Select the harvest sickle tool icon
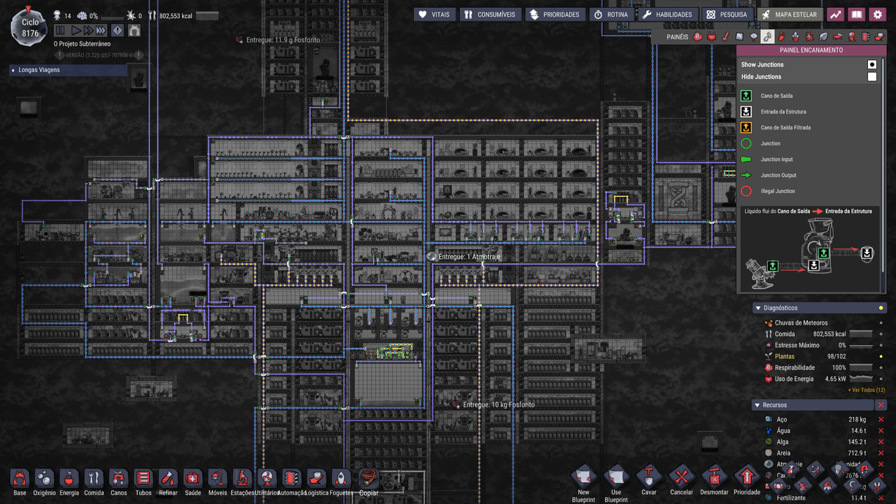The width and height of the screenshot is (896, 504). 853,485
